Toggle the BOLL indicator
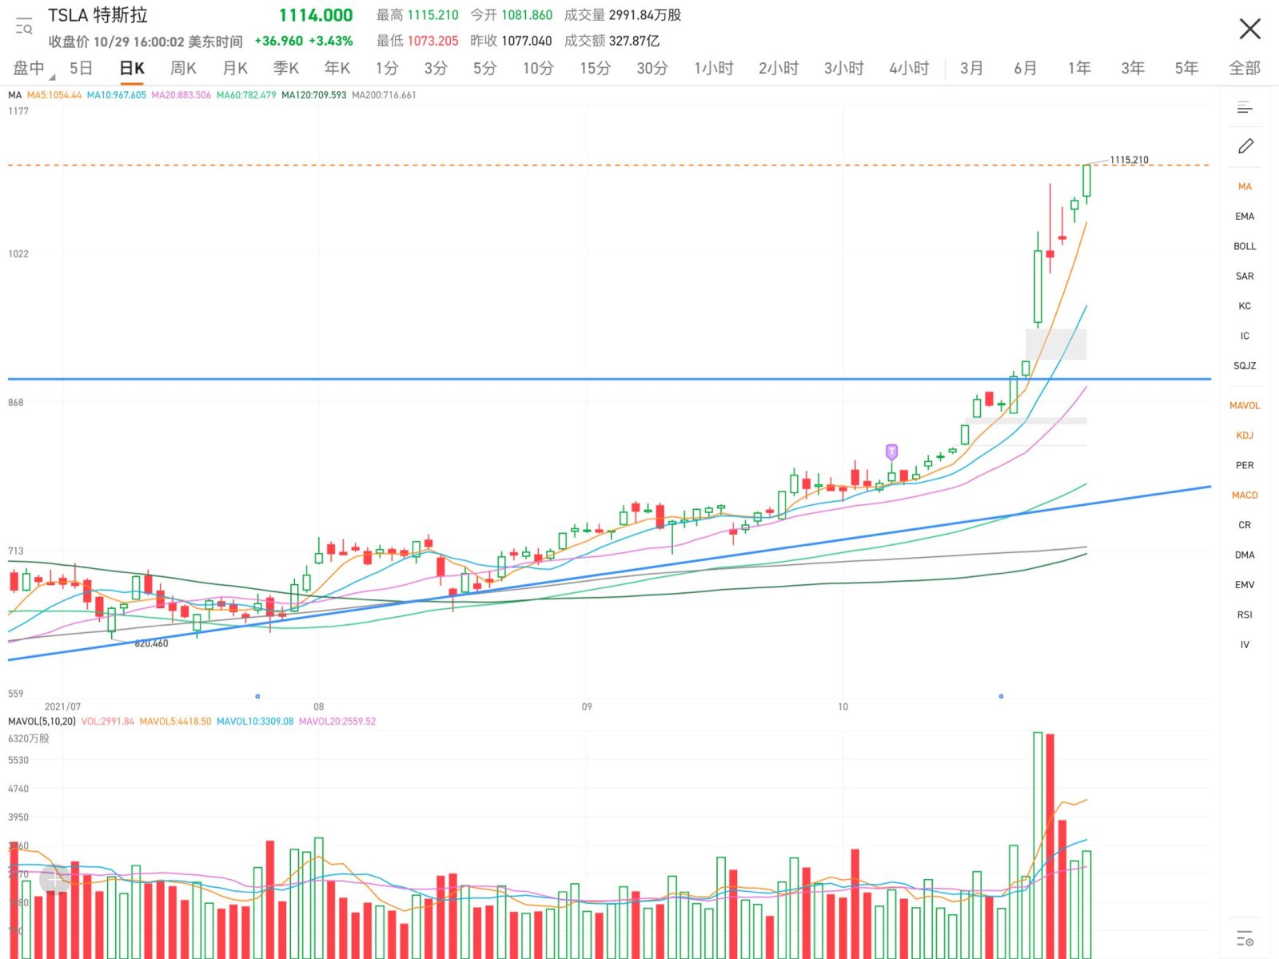Viewport: 1279px width, 959px height. pyautogui.click(x=1245, y=246)
